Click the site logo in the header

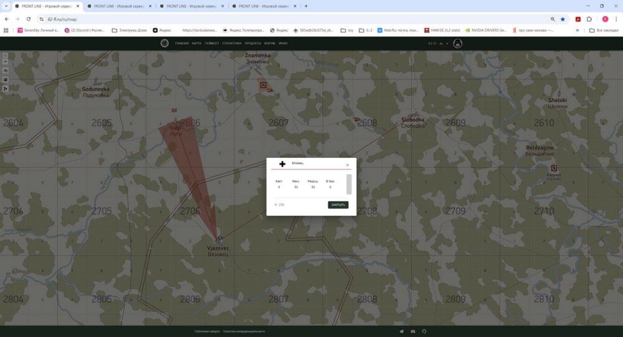click(x=164, y=43)
